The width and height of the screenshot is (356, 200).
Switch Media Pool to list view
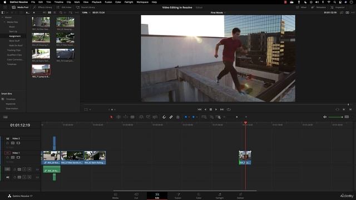tap(55, 12)
